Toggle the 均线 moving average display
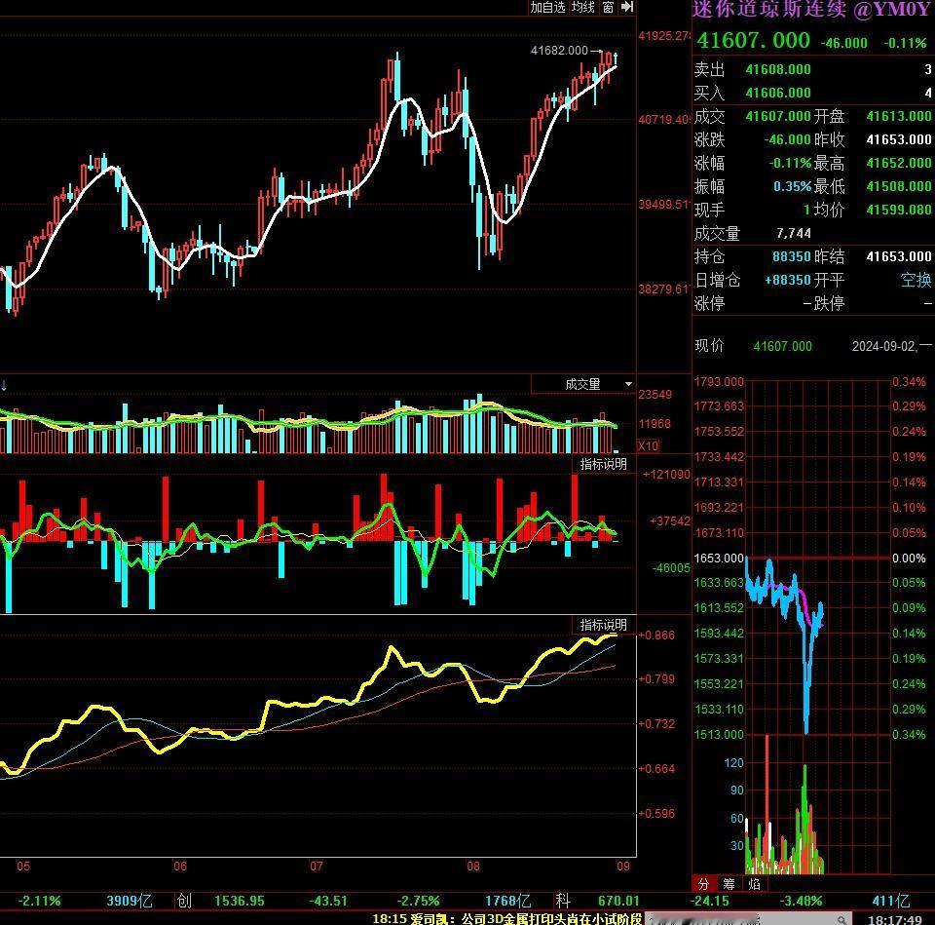Screen dimensions: 935x925 pos(582,7)
